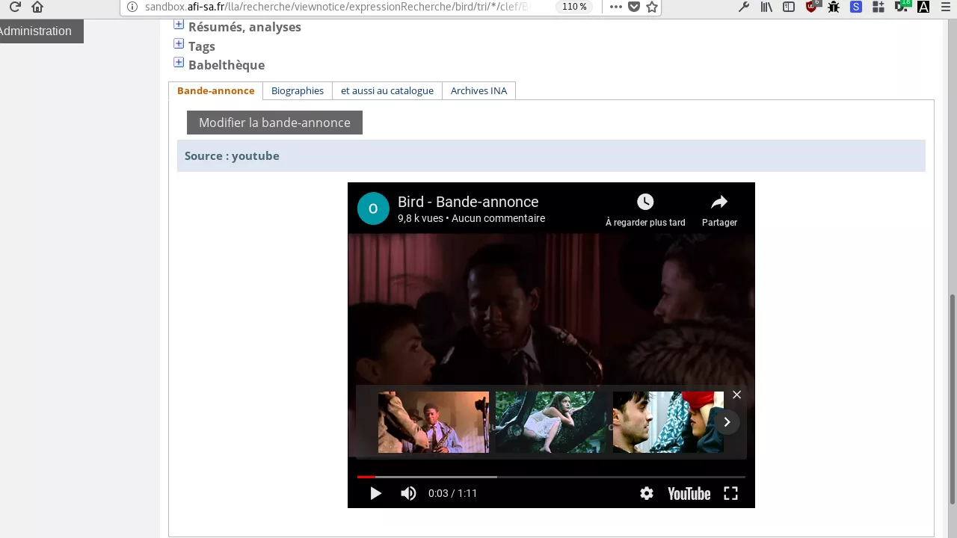Save page to Pocket
This screenshot has height=538, width=957.
coord(634,7)
